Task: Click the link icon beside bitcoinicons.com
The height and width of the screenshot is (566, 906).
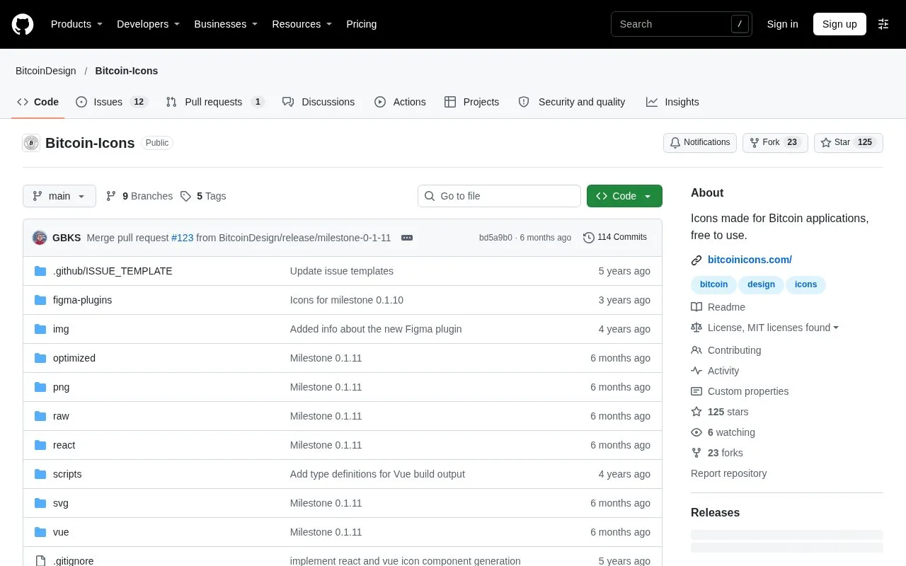Action: tap(696, 260)
